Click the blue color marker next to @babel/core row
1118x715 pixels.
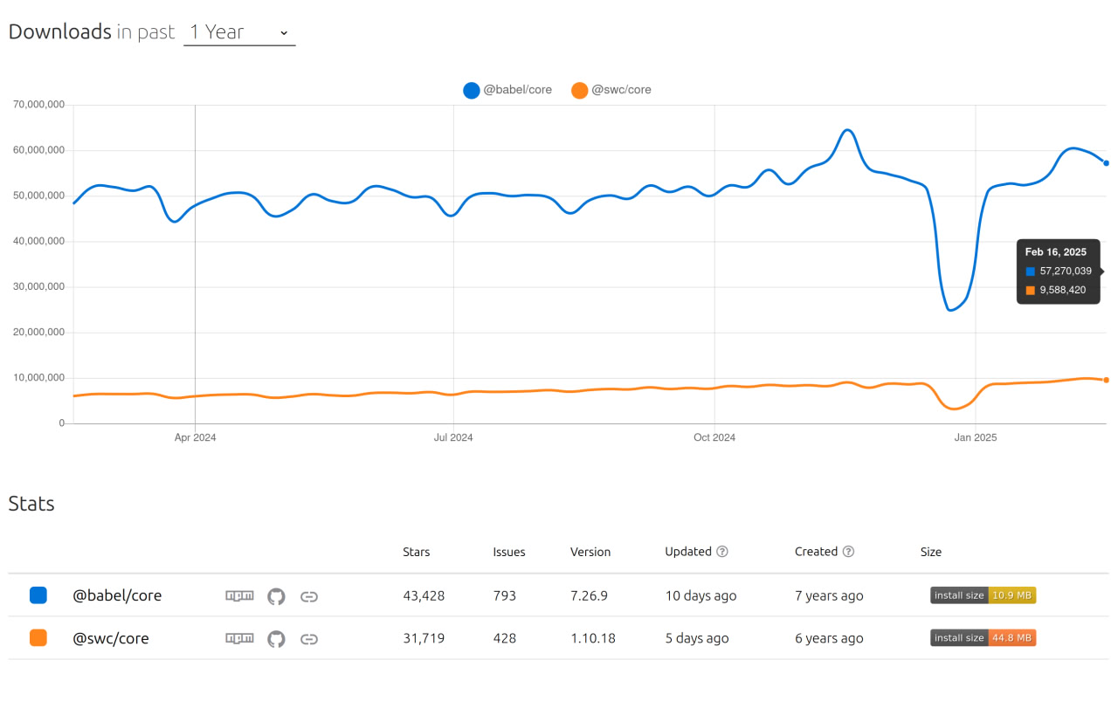coord(38,595)
